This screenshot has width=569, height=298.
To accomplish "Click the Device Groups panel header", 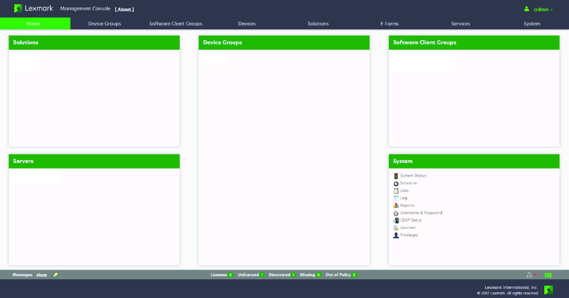I will click(284, 43).
